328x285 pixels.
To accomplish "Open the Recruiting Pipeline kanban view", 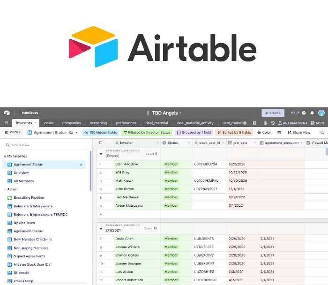I will 29,198.
